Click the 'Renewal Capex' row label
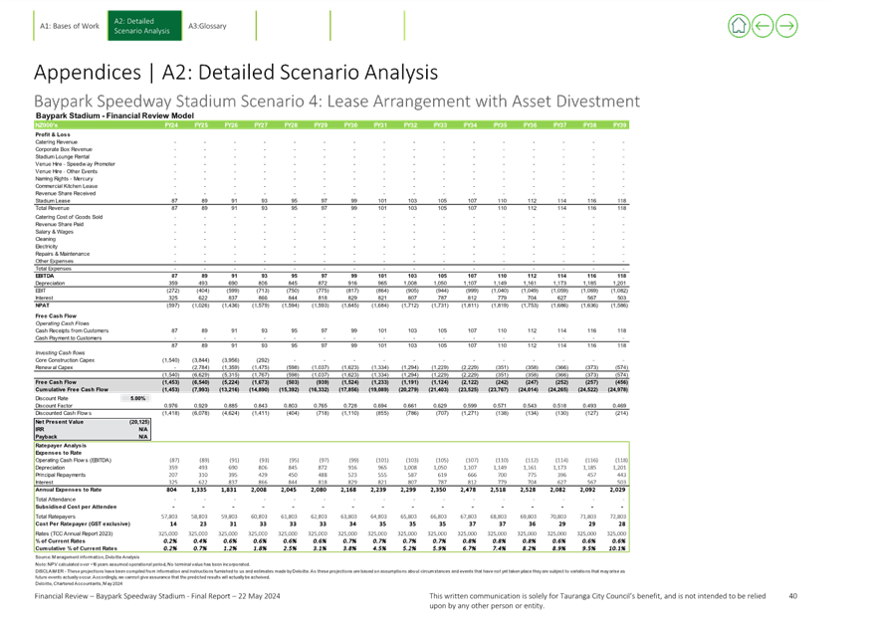 coord(54,367)
